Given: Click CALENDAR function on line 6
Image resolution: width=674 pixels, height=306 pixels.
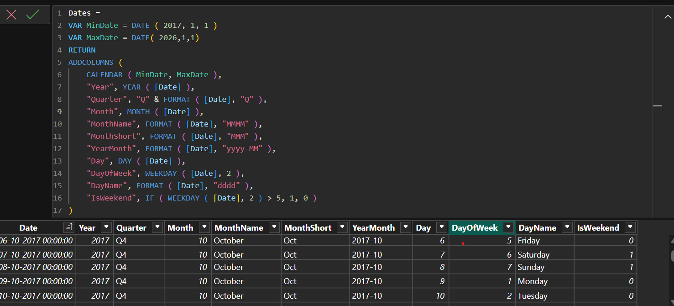Looking at the screenshot, I should [x=104, y=75].
